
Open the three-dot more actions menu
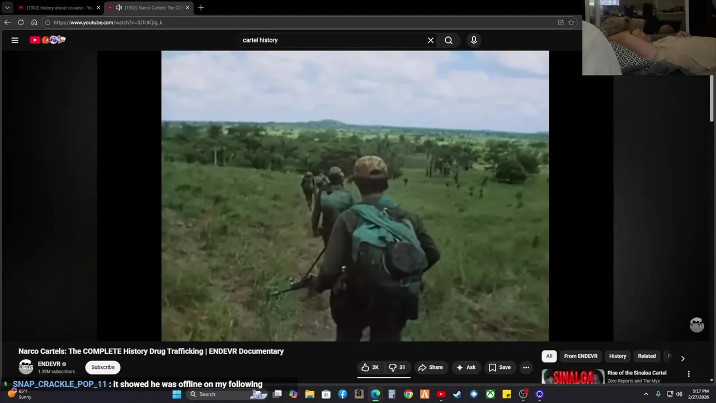pos(526,367)
